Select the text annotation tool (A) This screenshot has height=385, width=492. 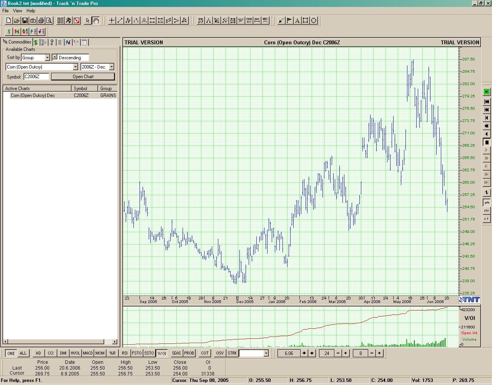[x=298, y=20]
